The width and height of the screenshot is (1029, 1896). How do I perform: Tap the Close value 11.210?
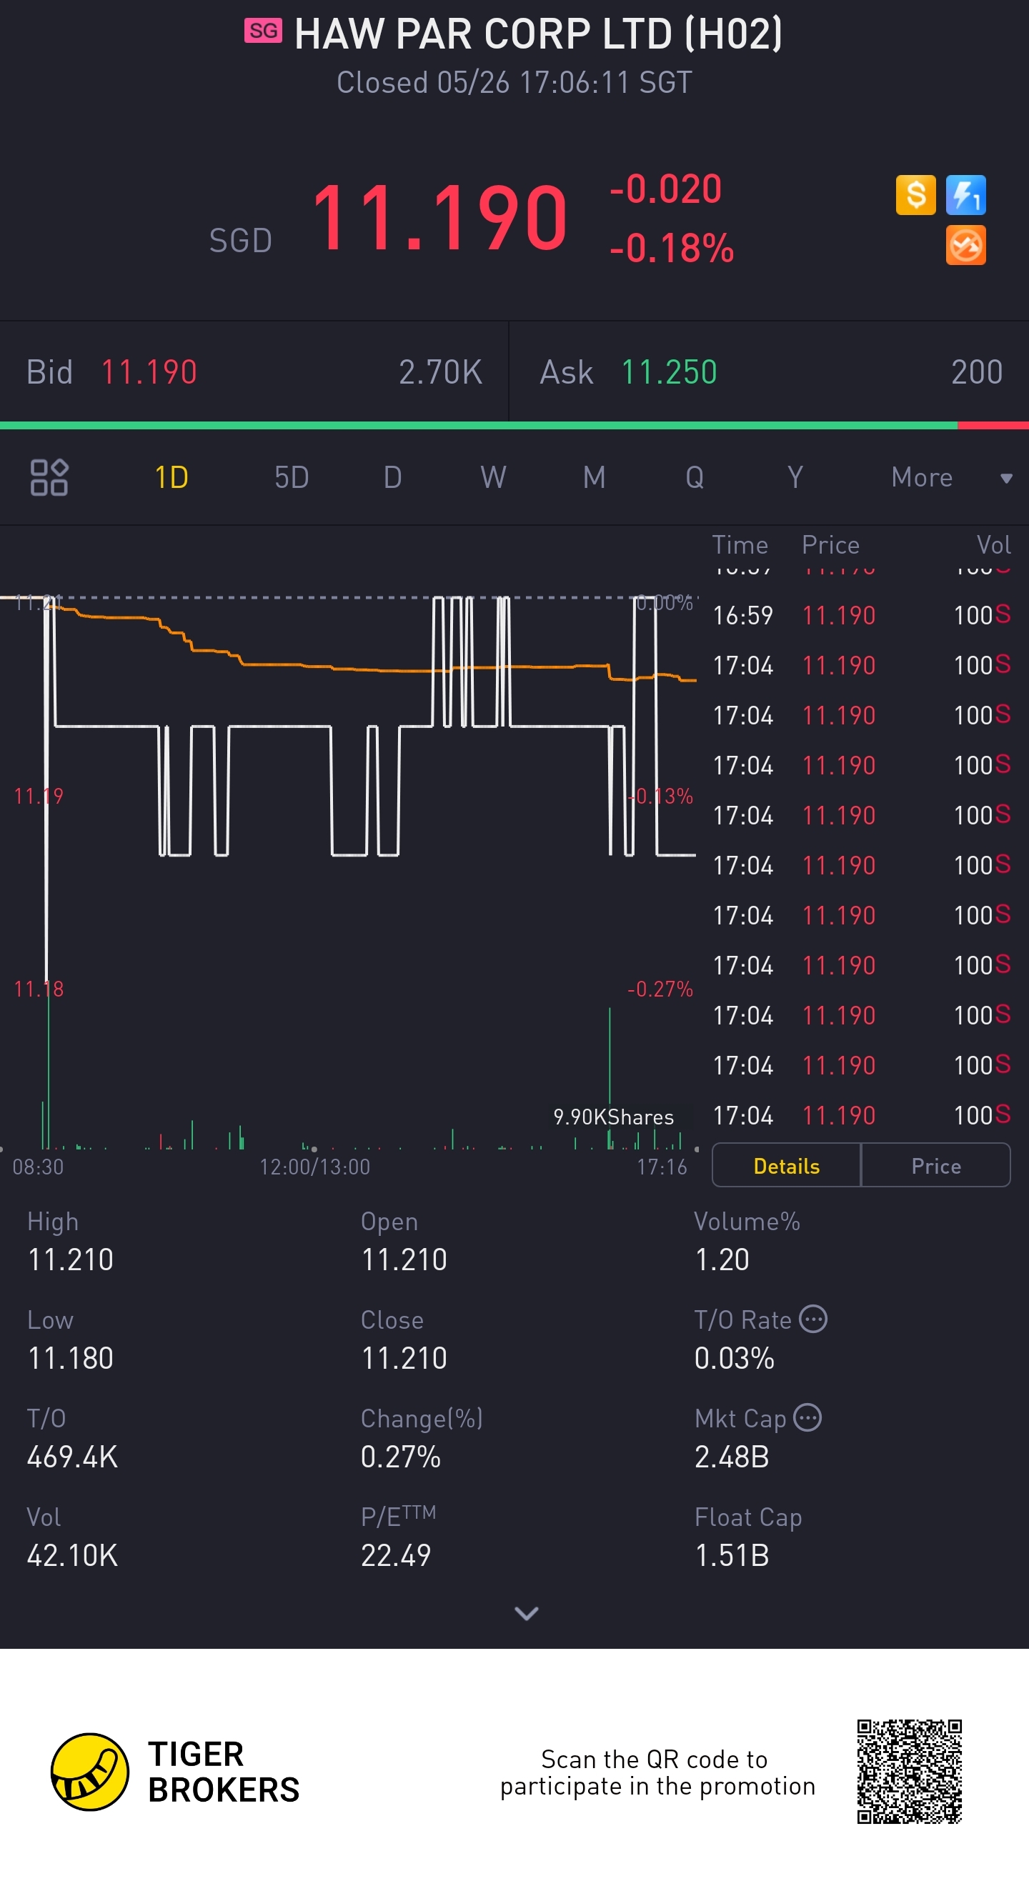click(x=404, y=1358)
